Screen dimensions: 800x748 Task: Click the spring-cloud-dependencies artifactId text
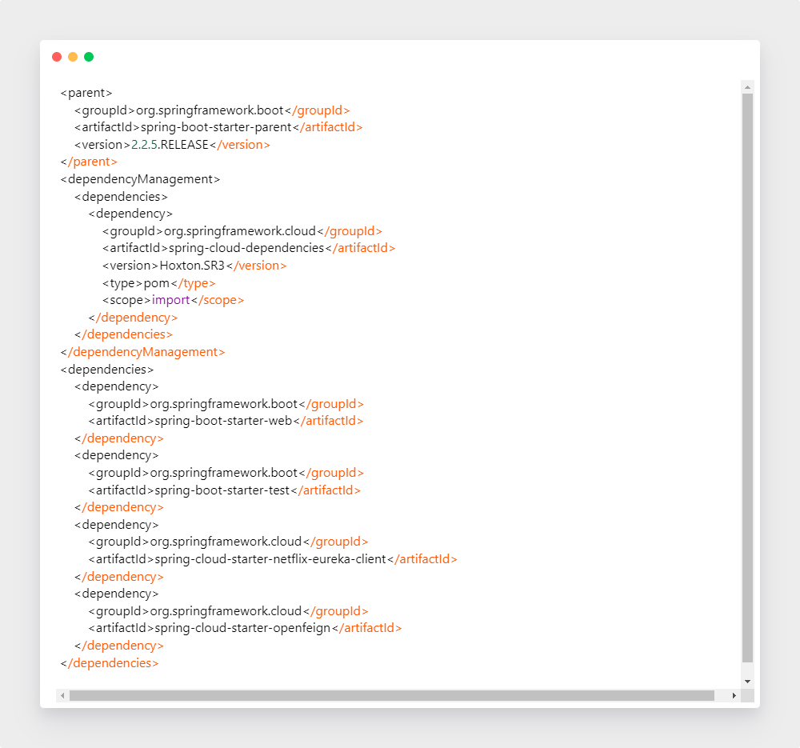click(x=246, y=248)
